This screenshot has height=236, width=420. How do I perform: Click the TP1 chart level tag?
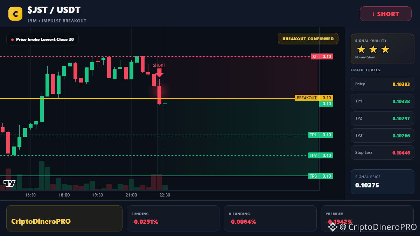[313, 135]
